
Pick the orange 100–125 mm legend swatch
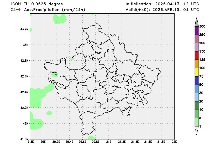click(x=196, y=64)
